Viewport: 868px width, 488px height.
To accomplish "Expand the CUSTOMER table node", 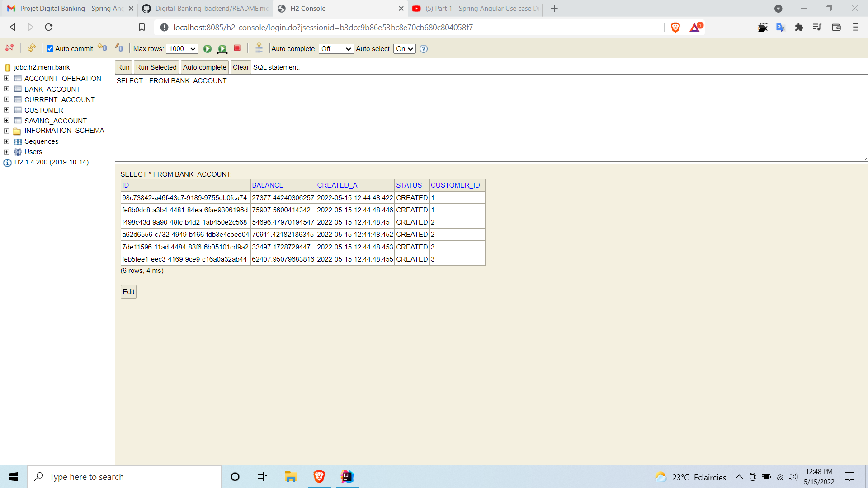I will (x=6, y=110).
